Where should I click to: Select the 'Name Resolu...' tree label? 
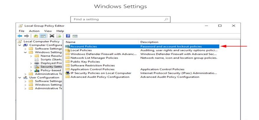51,56
